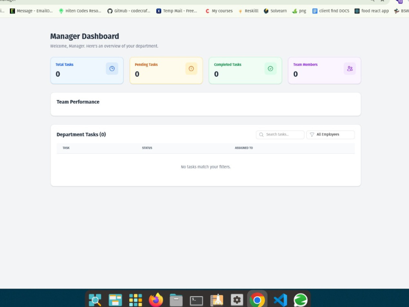Switch to Google Chrome in the dock

(257, 300)
